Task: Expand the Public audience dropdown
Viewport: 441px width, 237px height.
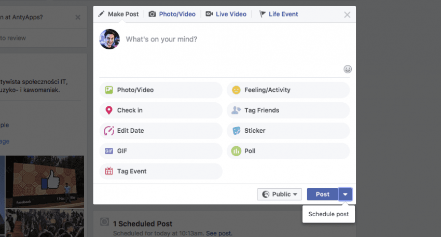Action: click(x=280, y=194)
